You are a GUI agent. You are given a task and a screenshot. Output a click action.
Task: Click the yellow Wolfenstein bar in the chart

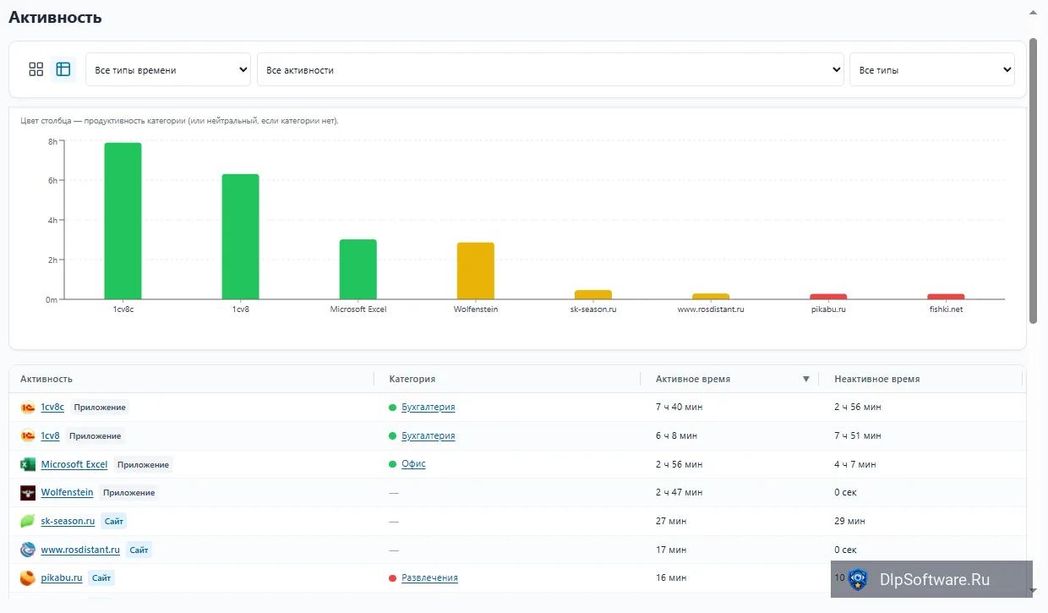pos(476,271)
